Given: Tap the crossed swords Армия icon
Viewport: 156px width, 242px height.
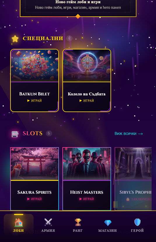Looking at the screenshot, I should click(x=48, y=222).
